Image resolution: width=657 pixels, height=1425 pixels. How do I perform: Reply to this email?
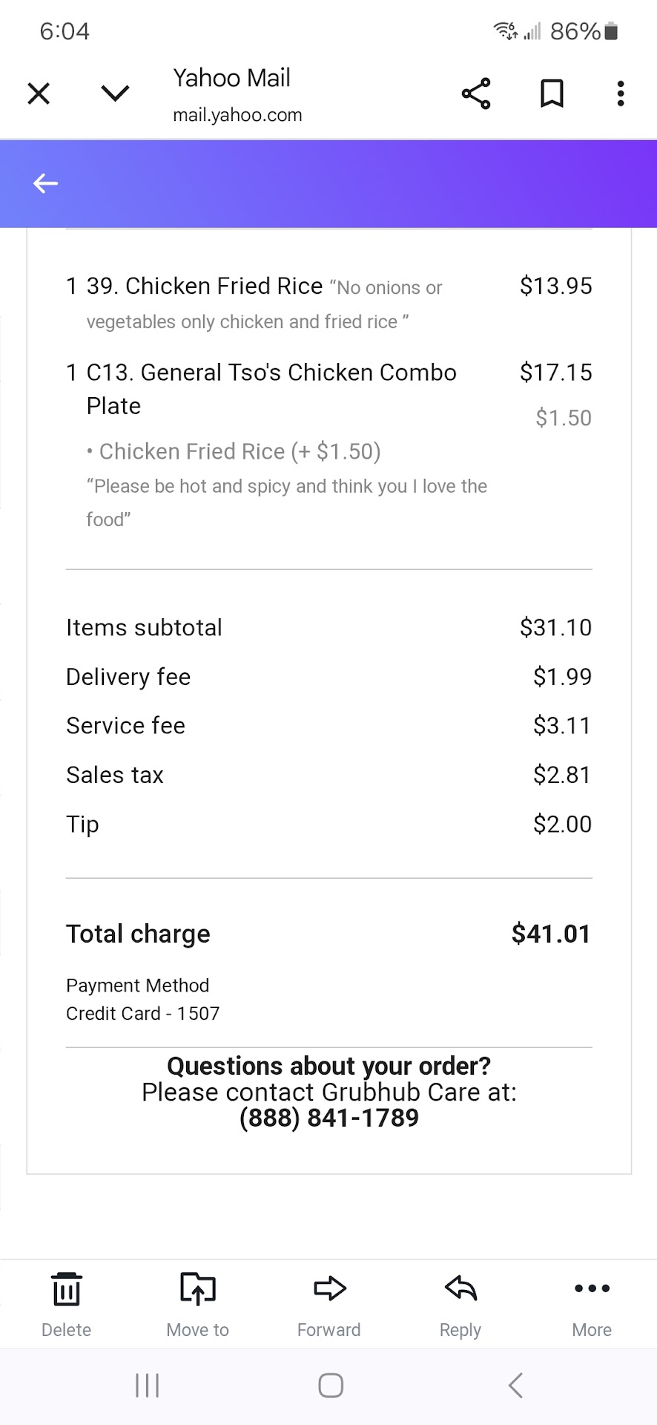(x=460, y=1304)
